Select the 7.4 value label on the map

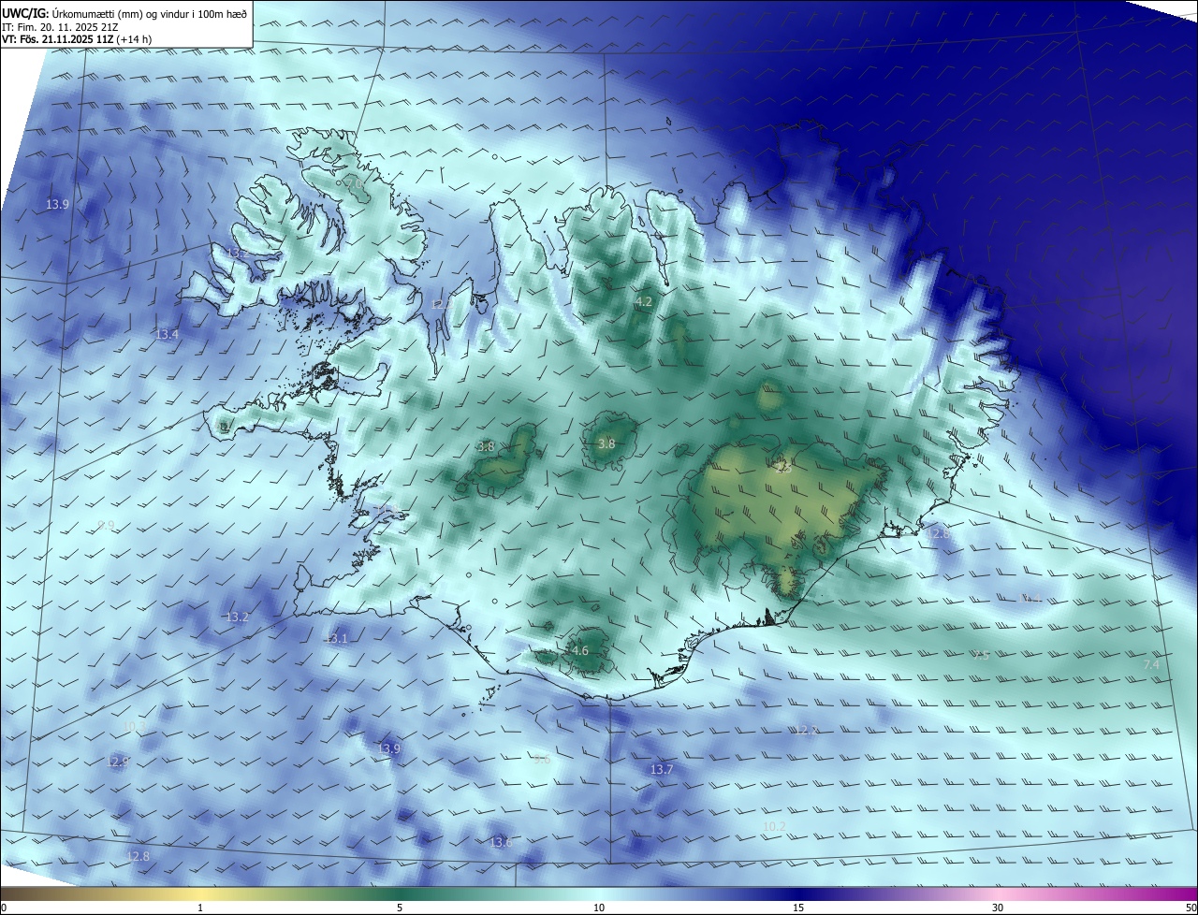click(1152, 665)
